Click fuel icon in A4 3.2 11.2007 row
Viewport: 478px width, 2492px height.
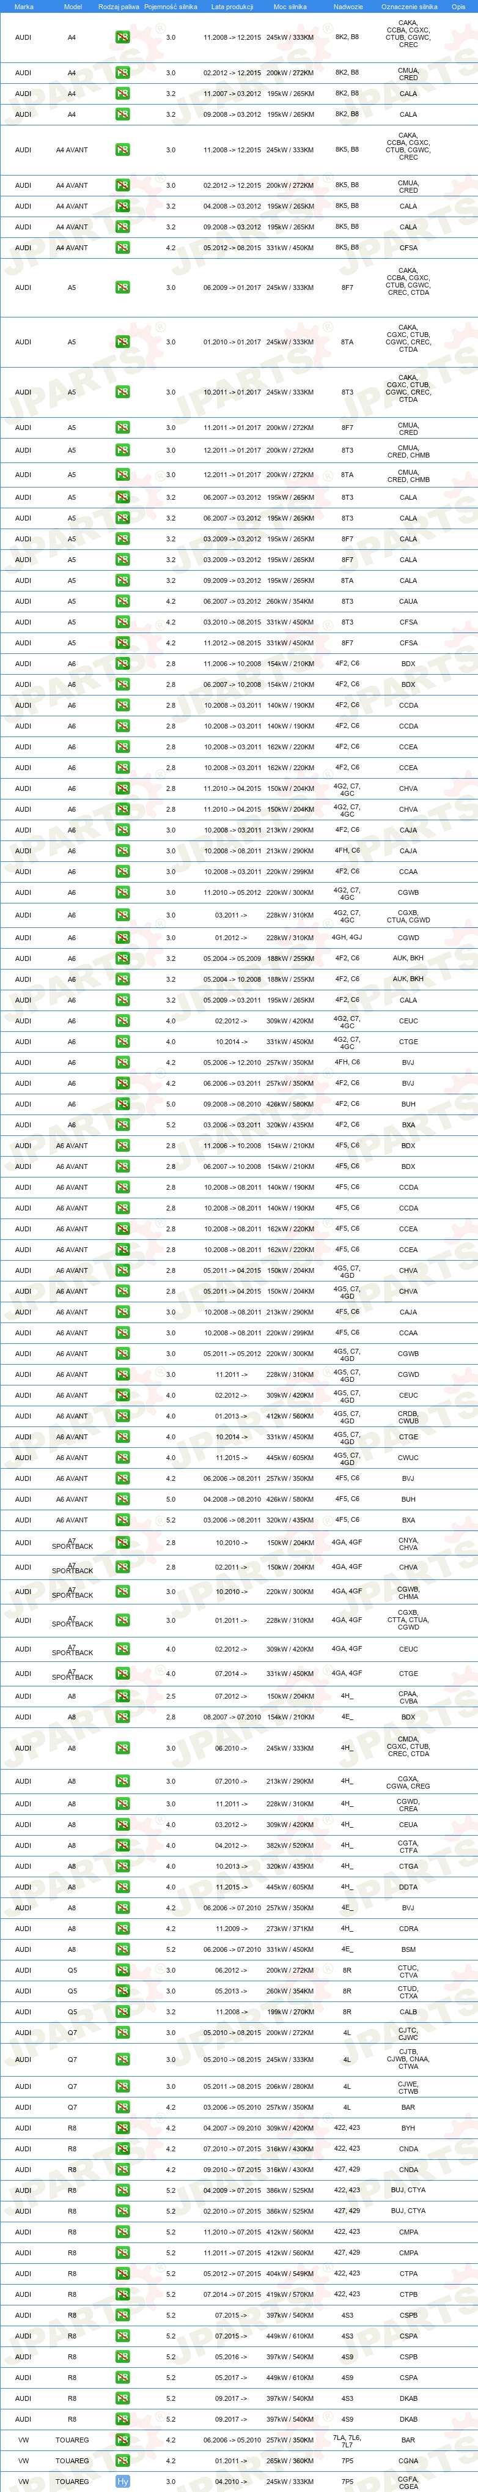123,94
